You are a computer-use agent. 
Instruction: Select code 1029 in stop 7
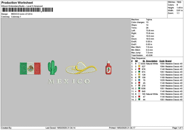[x=162, y=80]
